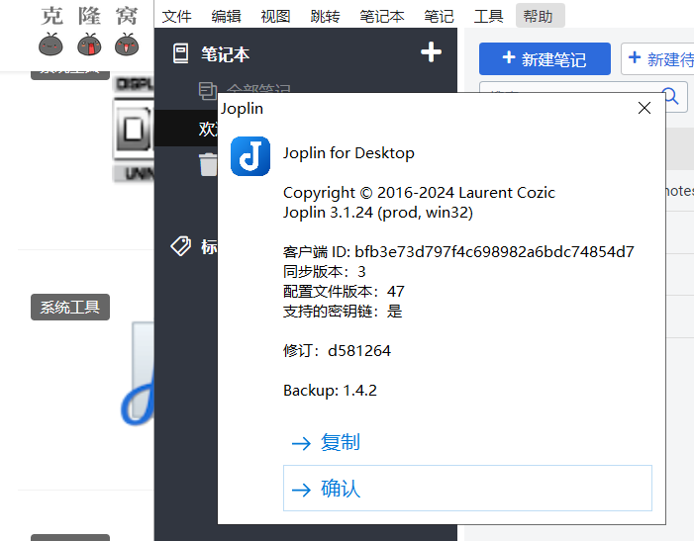Open the 编辑 menu
This screenshot has width=694, height=541.
coord(226,17)
